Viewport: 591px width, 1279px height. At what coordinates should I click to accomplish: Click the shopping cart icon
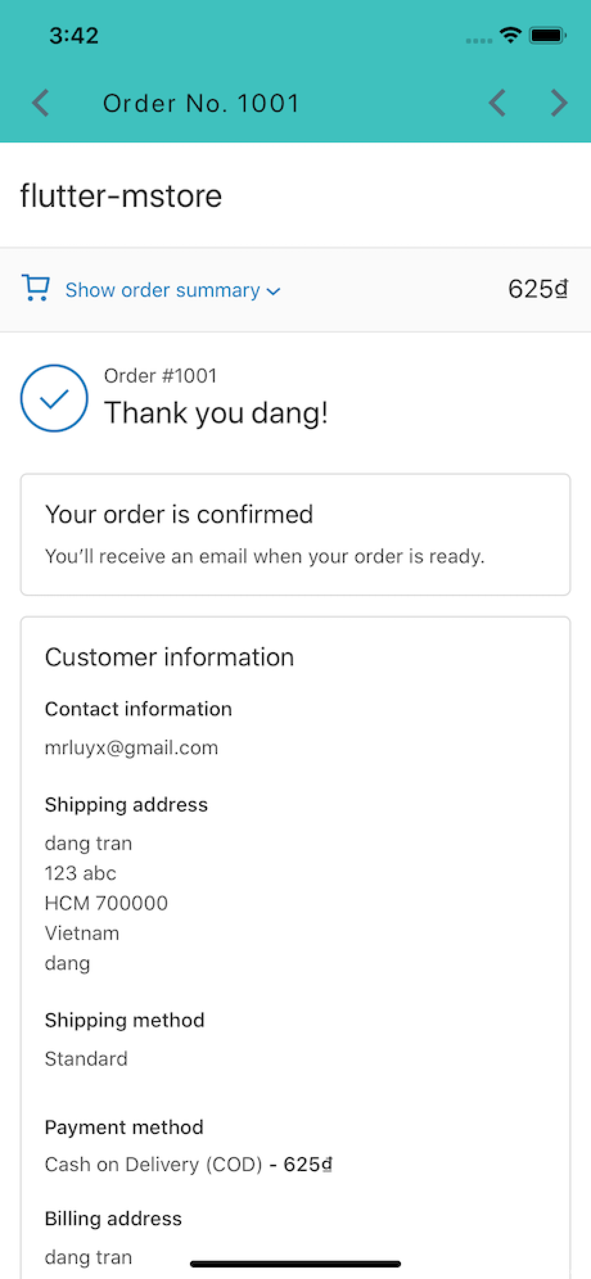pos(35,288)
